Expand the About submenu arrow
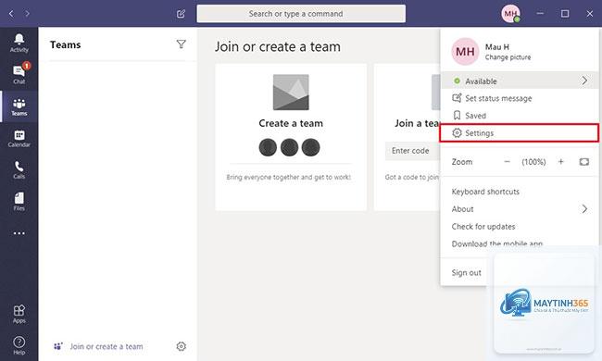 (584, 209)
